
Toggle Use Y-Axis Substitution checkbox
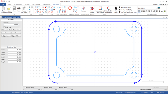pos(139,89)
